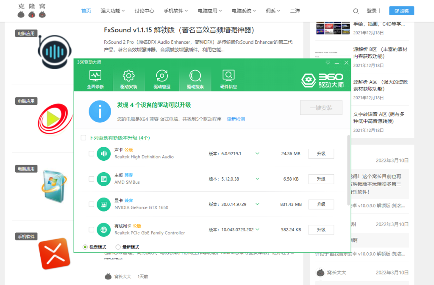Click the blue info circle icon
Screen dimensions: 434x285
click(x=100, y=112)
